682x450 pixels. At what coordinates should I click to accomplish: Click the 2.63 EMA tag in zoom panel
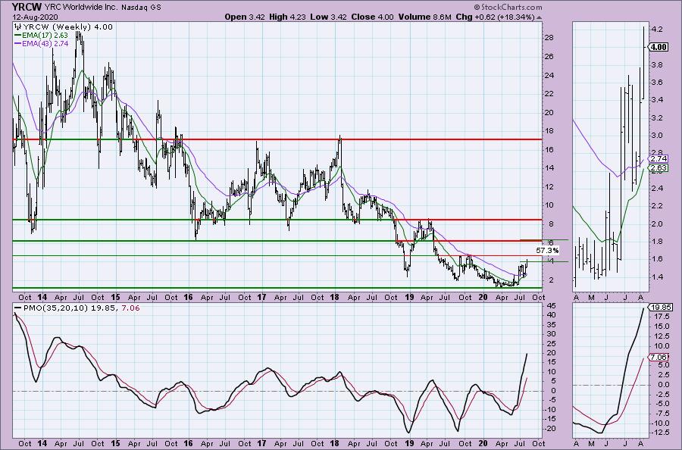click(658, 168)
